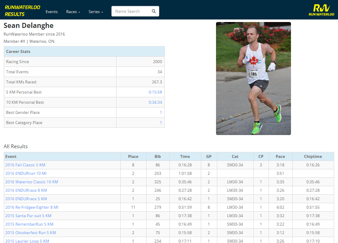Click the Member #X Waterloo, ON text
This screenshot has height=243, width=338.
coord(29,41)
